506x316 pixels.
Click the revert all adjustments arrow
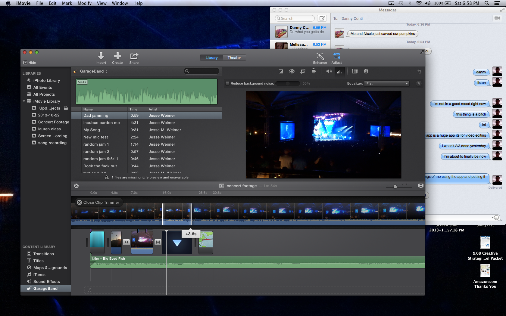pyautogui.click(x=419, y=71)
